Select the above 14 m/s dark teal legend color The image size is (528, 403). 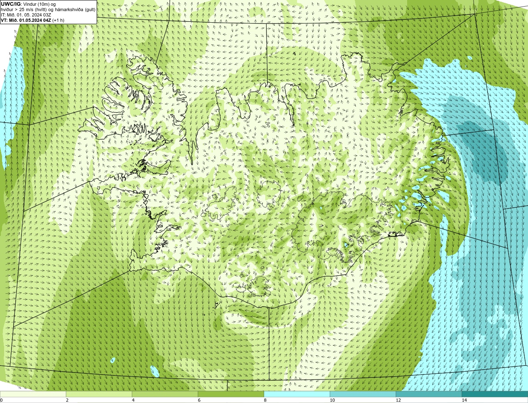point(495,394)
